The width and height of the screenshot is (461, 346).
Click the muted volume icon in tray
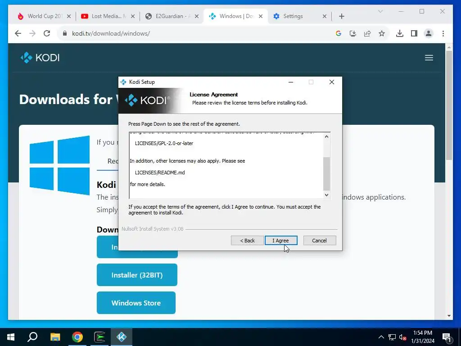pos(402,337)
